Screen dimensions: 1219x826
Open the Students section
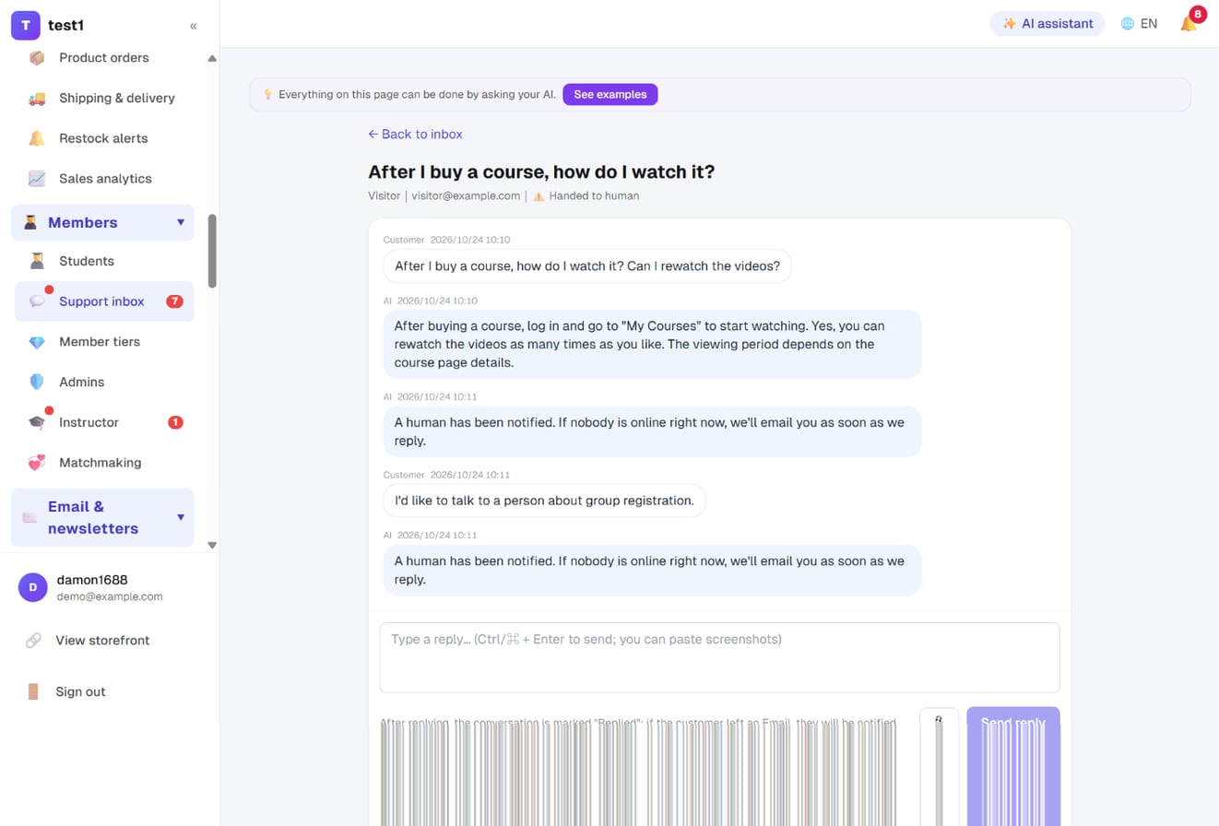[x=102, y=261]
